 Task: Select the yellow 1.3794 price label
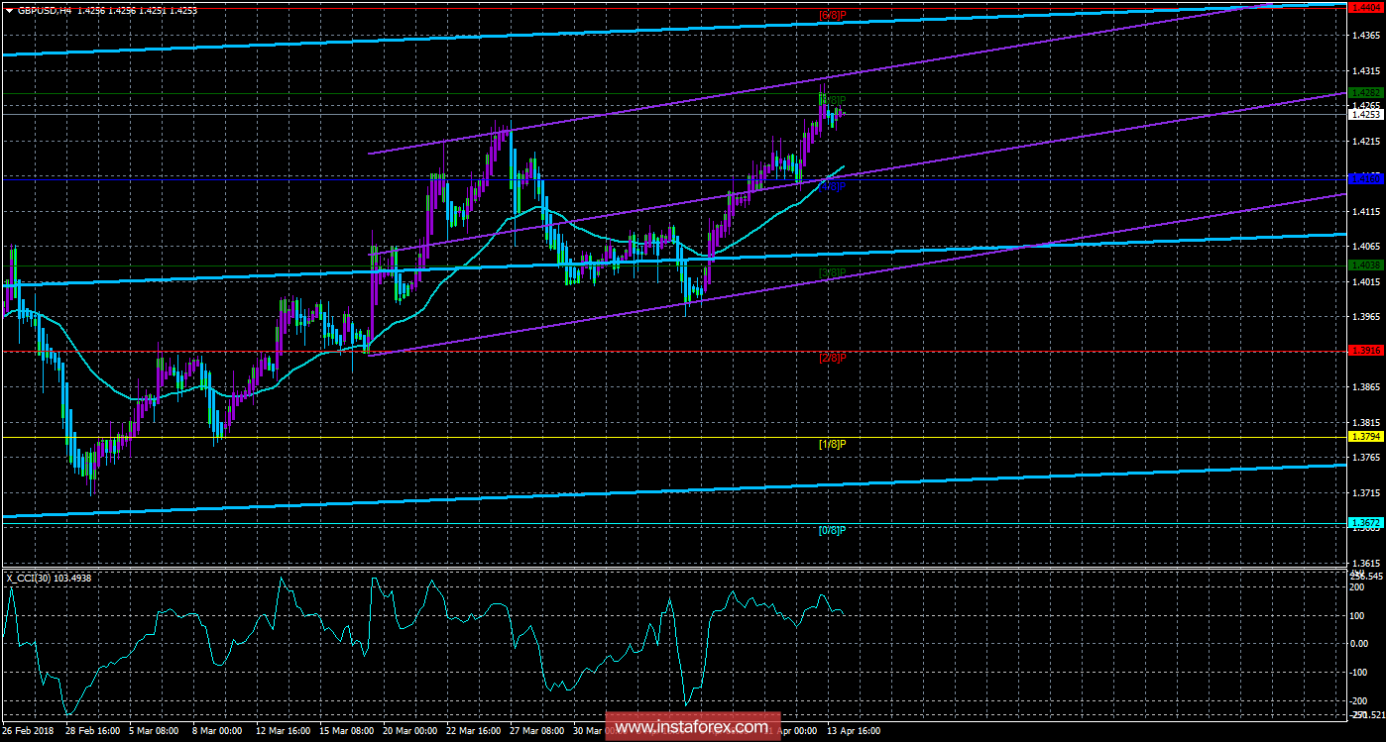pos(1365,437)
